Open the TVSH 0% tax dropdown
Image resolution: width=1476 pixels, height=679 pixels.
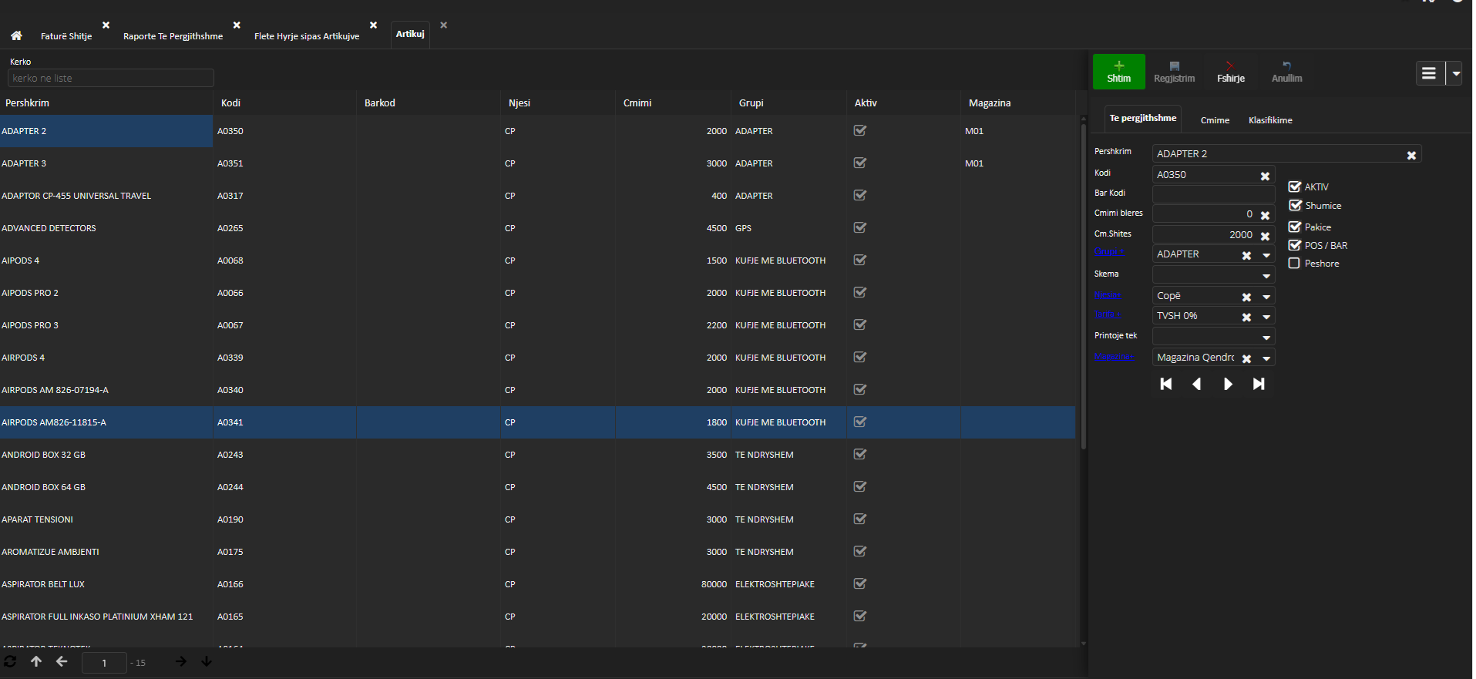pyautogui.click(x=1266, y=317)
